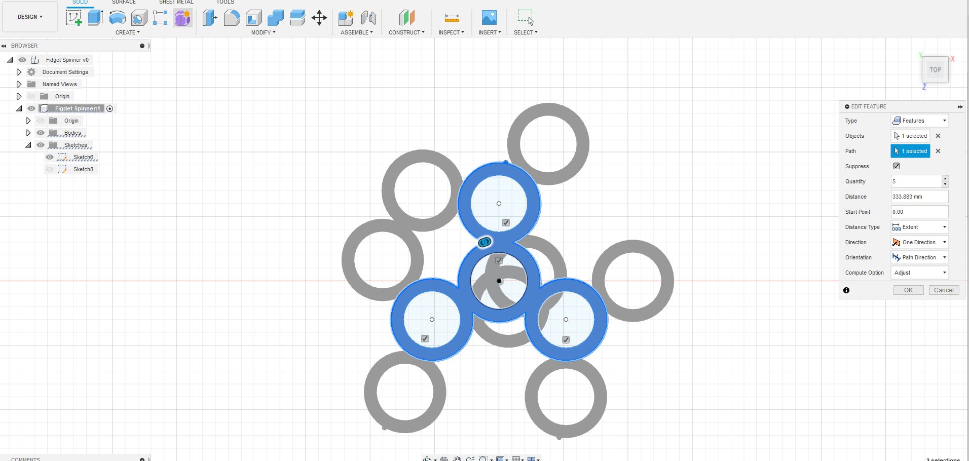Select the Combine tool
The height and width of the screenshot is (461, 969).
275,18
